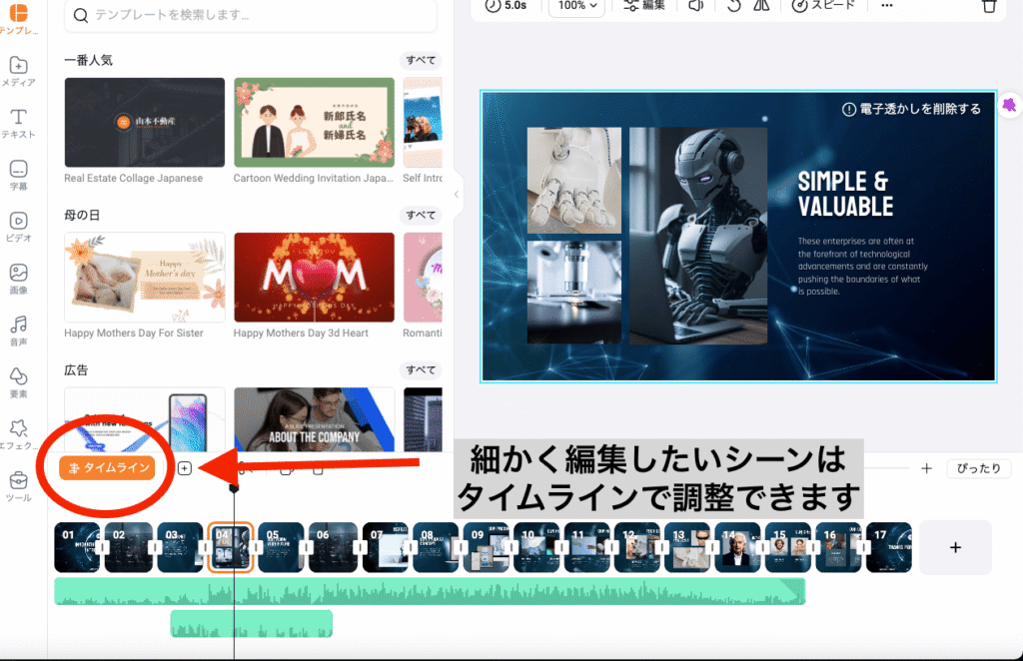Select the robot at laptop image on canvas
This screenshot has height=661, width=1023.
tap(698, 236)
